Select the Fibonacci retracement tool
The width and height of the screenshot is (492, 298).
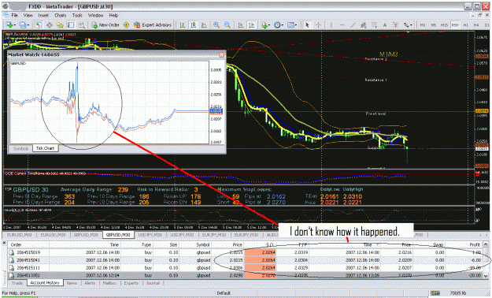coord(375,25)
